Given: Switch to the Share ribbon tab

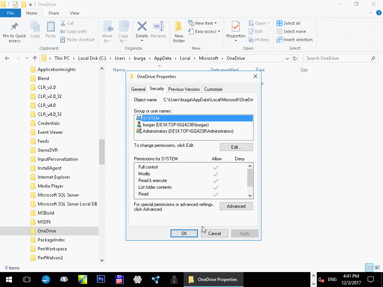Looking at the screenshot, I should click(53, 13).
